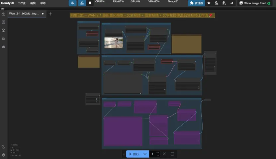Screen dimensions: 276x159
Task: Open the node library sidebar icon
Action: (x=3, y=22)
